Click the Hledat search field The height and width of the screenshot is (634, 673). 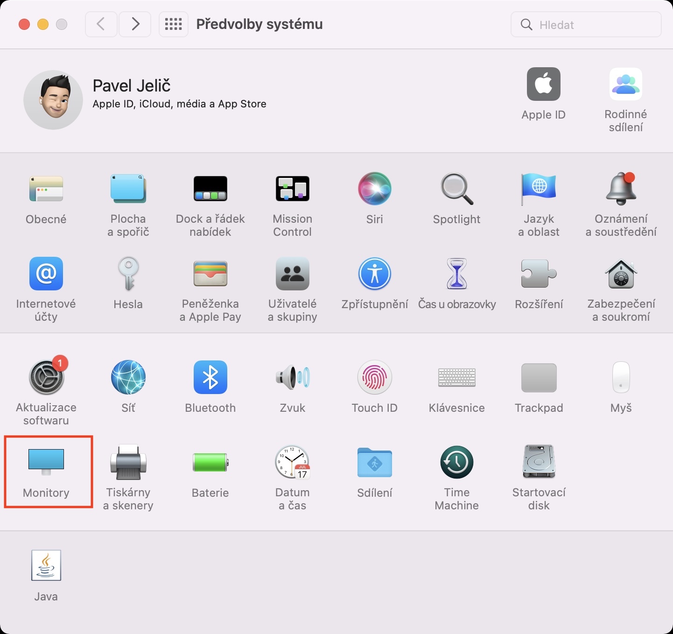coord(586,24)
